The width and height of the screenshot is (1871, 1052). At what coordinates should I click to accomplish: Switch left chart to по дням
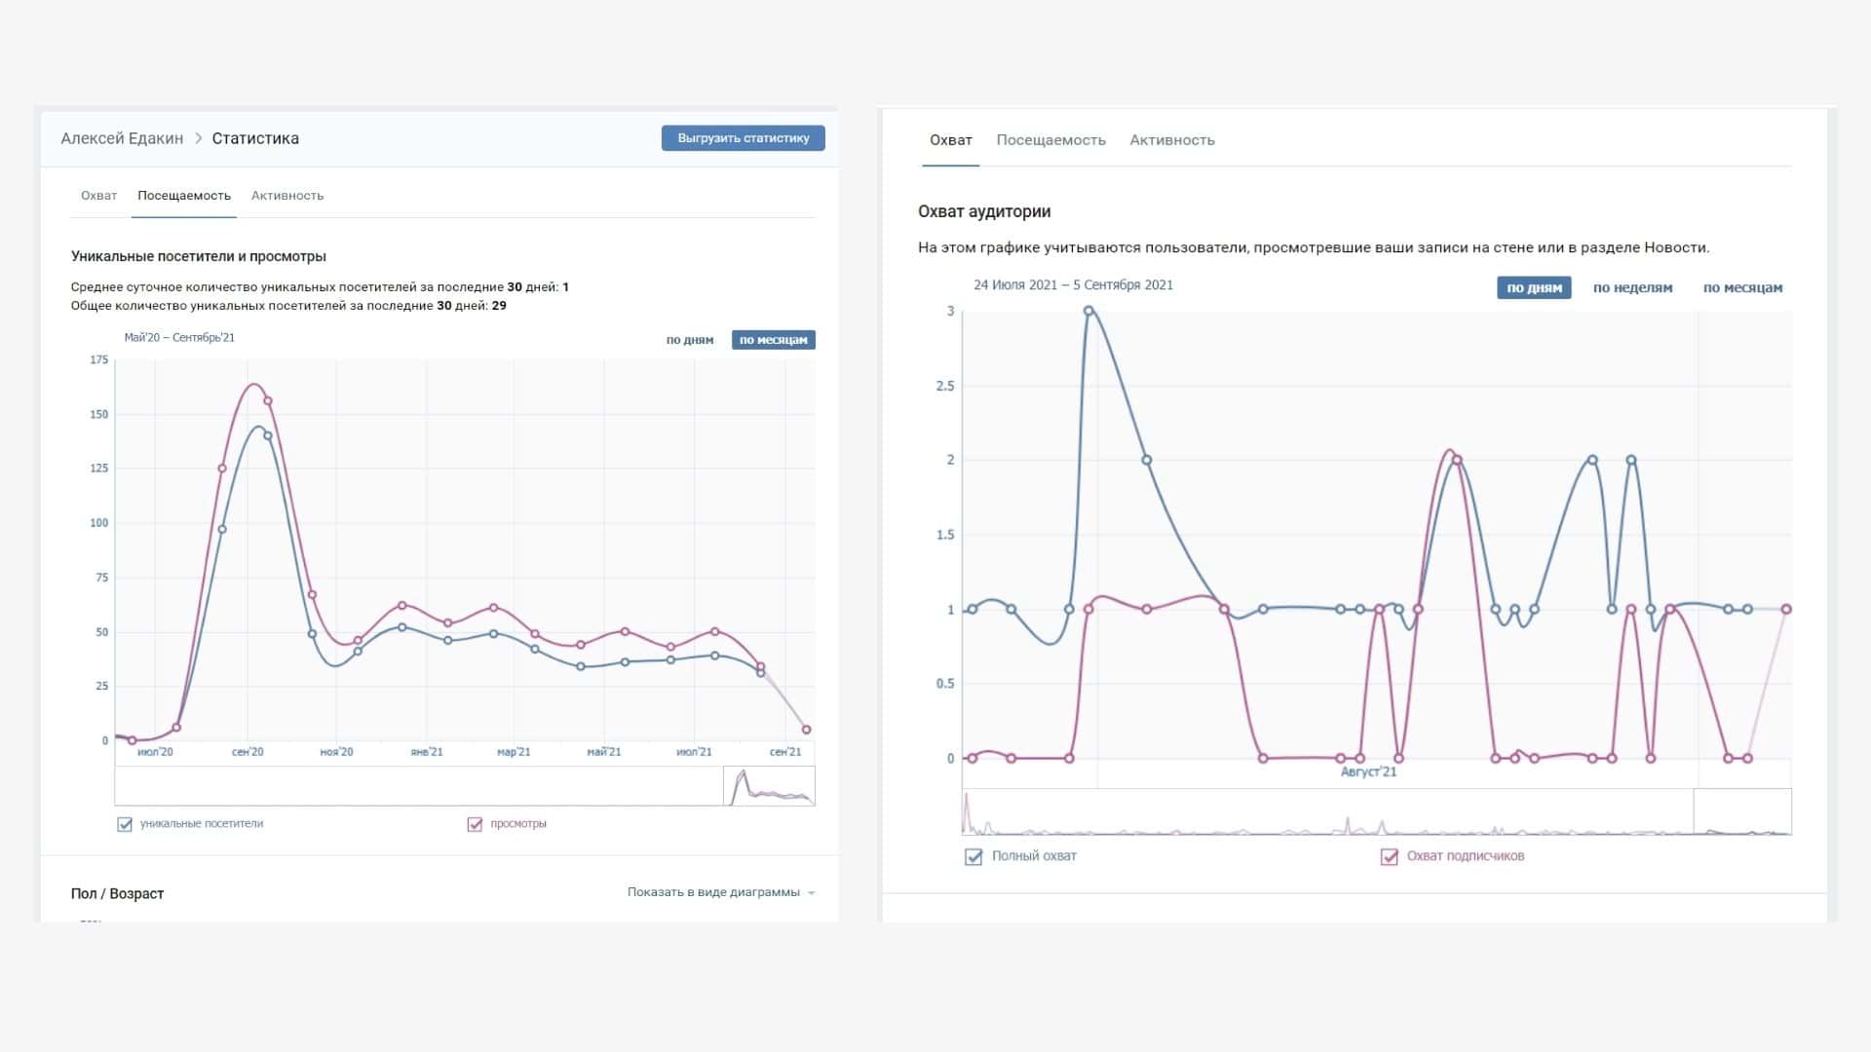click(x=690, y=340)
